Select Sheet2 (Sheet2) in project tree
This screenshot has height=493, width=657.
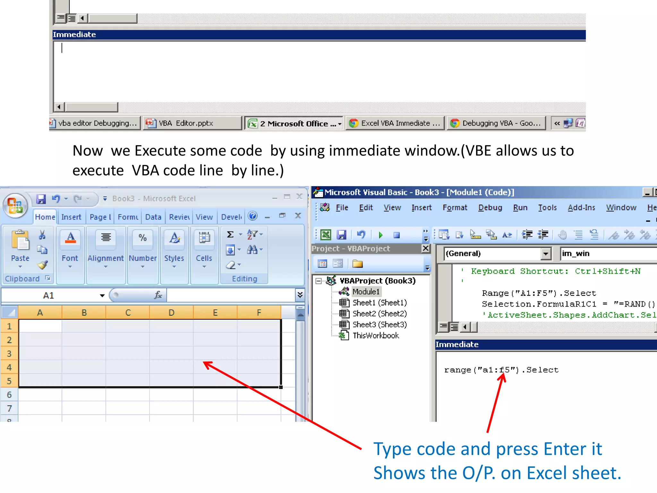tap(380, 314)
